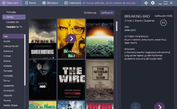Maximize the application window
The image size is (177, 109).
pos(165,3)
